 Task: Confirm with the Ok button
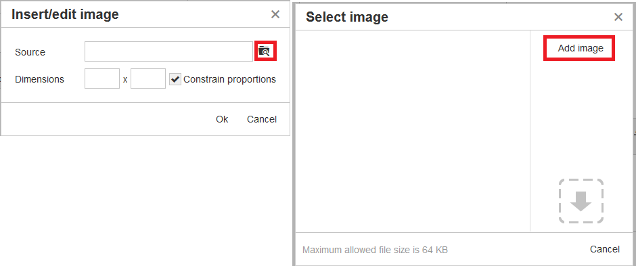[222, 119]
